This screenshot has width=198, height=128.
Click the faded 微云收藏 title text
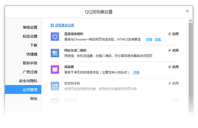pyautogui.click(x=70, y=100)
